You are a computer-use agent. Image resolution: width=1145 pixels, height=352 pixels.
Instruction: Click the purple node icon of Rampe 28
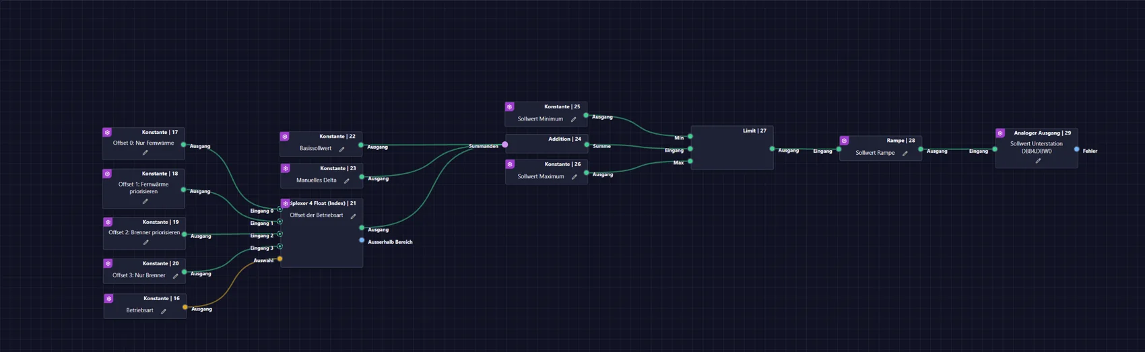coord(844,141)
